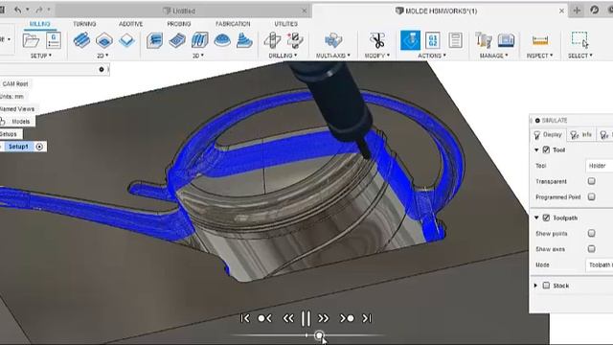Viewport: 613px width, 345px height.
Task: Enable the Show points checkbox
Action: pos(592,233)
